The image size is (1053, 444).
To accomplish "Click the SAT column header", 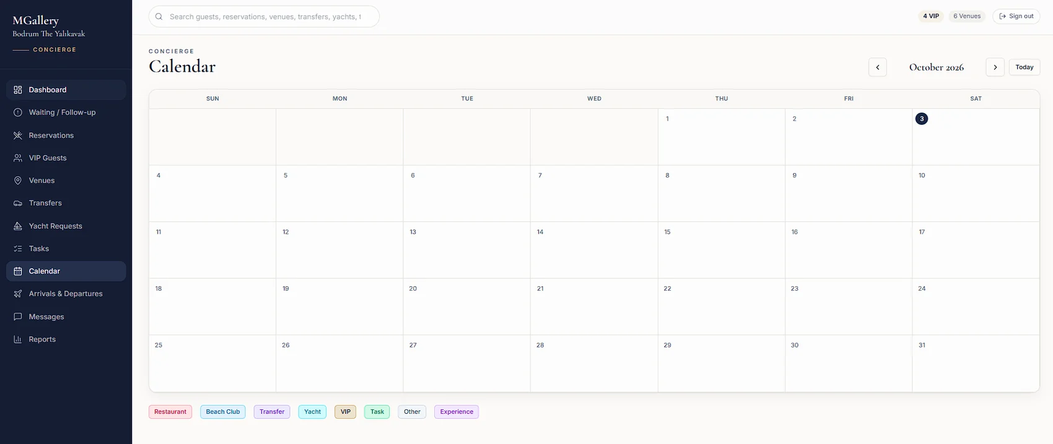I will coord(976,99).
